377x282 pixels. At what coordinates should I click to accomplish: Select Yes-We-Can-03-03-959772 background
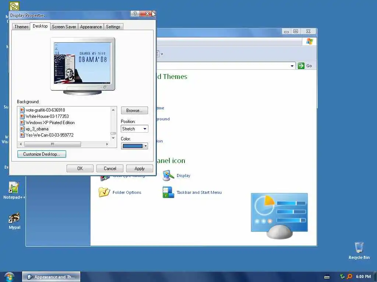point(50,135)
